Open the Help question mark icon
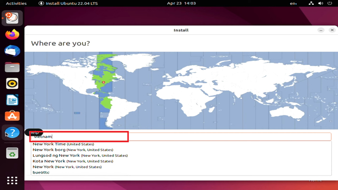 tap(12, 133)
